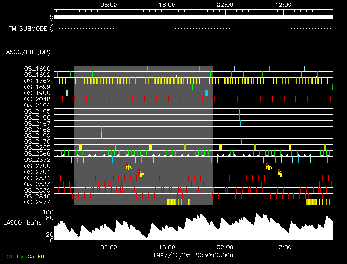Select the first yellow block in OS_2265 row
The width and height of the screenshot is (347, 264).
pyautogui.click(x=80, y=147)
